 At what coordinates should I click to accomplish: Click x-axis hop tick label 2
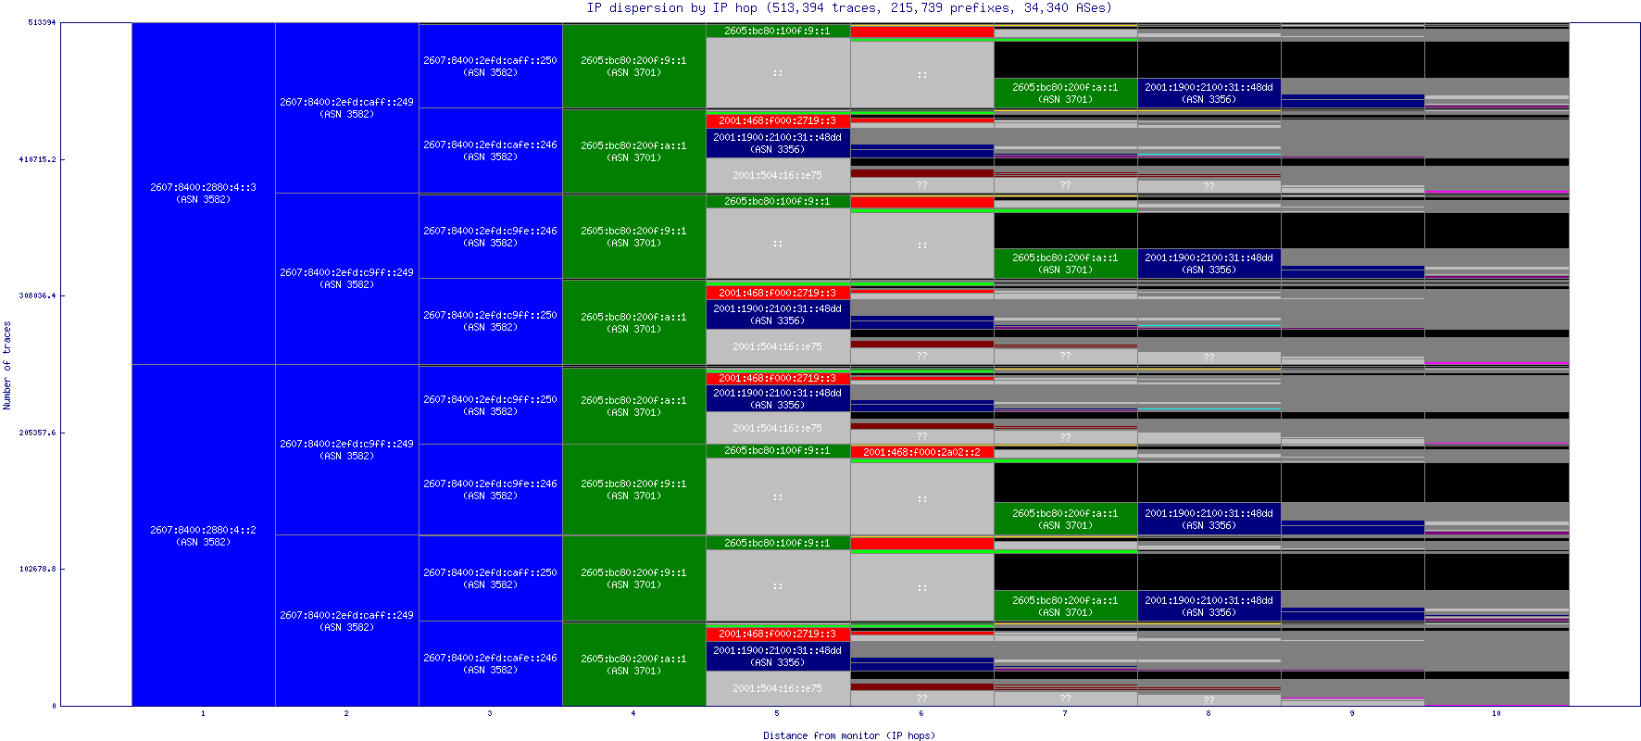[346, 713]
